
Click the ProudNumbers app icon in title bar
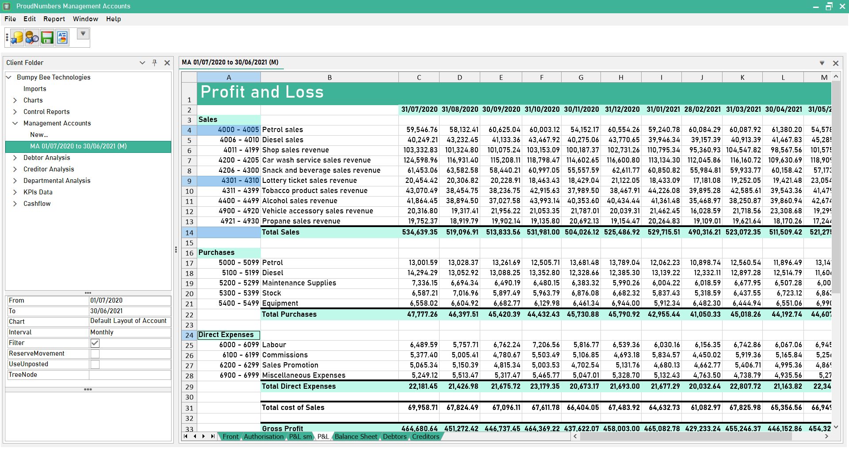(x=7, y=6)
